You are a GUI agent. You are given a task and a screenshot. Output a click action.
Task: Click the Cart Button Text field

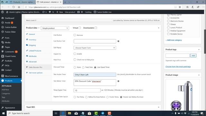[95, 41]
